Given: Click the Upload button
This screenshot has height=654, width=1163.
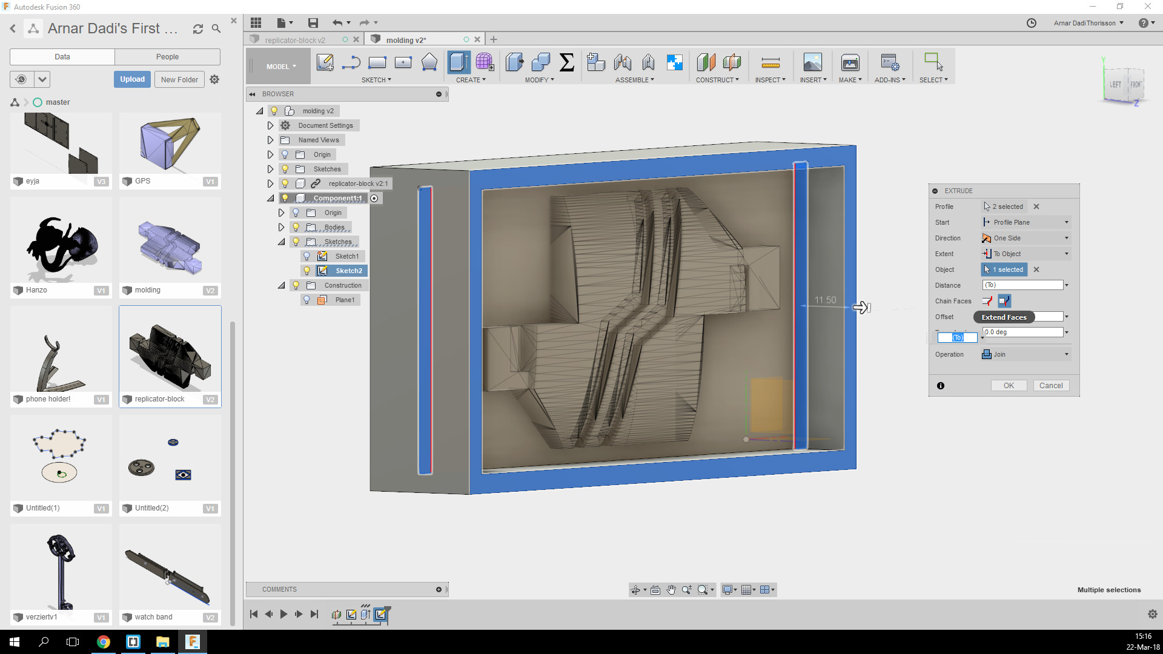Looking at the screenshot, I should [132, 79].
